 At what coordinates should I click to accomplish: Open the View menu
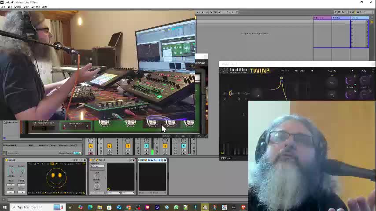(x=26, y=7)
